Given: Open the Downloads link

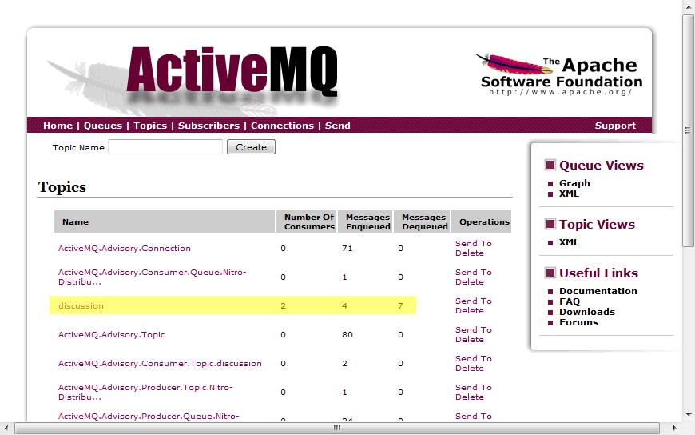Looking at the screenshot, I should coord(587,312).
